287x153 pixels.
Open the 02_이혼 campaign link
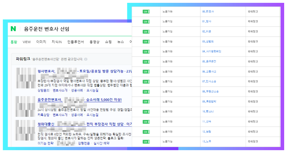[x=207, y=31]
